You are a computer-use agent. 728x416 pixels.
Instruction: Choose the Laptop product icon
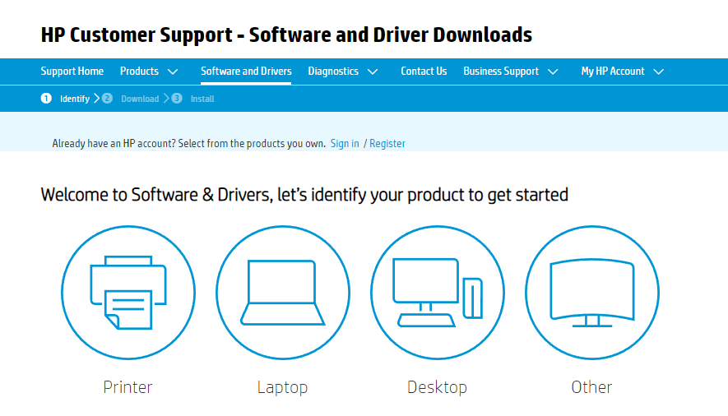[x=283, y=293]
